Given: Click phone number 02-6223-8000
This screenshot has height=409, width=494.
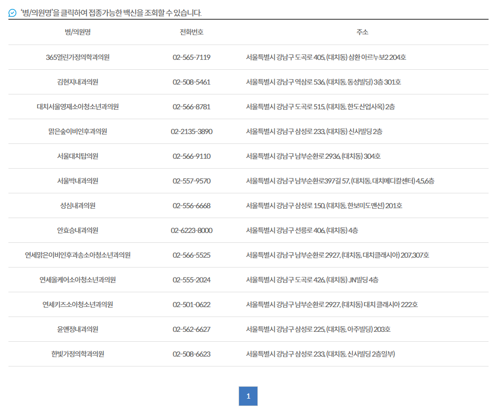Looking at the screenshot, I should point(192,230).
